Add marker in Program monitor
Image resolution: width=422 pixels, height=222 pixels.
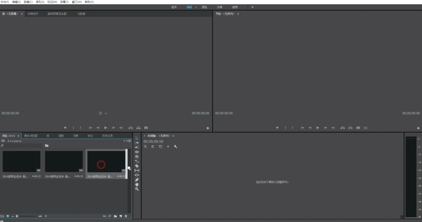tap(277, 128)
